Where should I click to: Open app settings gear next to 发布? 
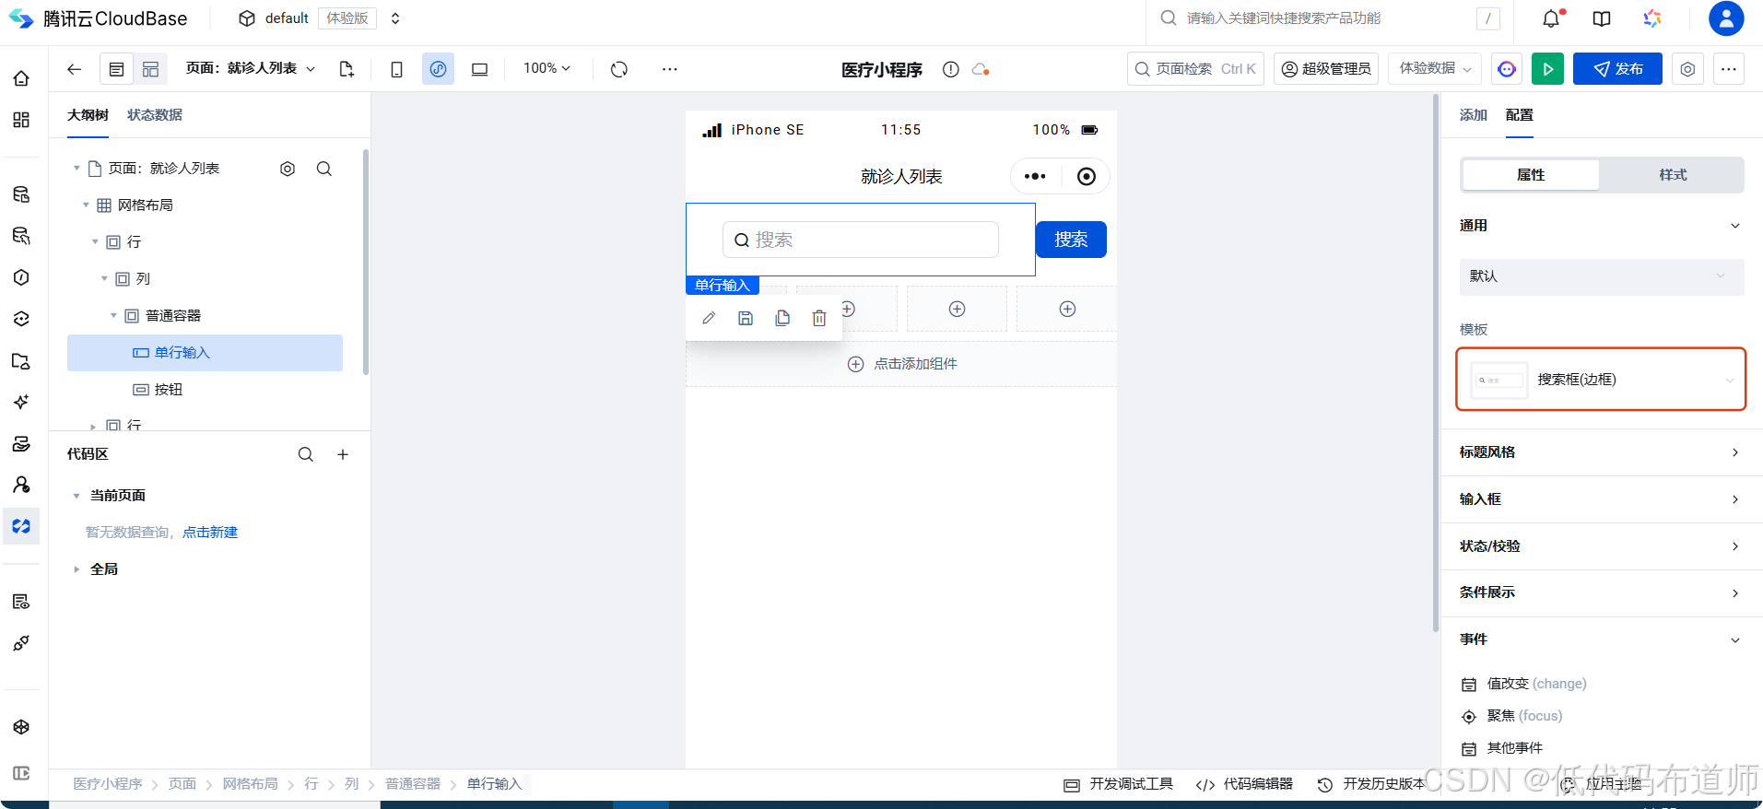1687,69
